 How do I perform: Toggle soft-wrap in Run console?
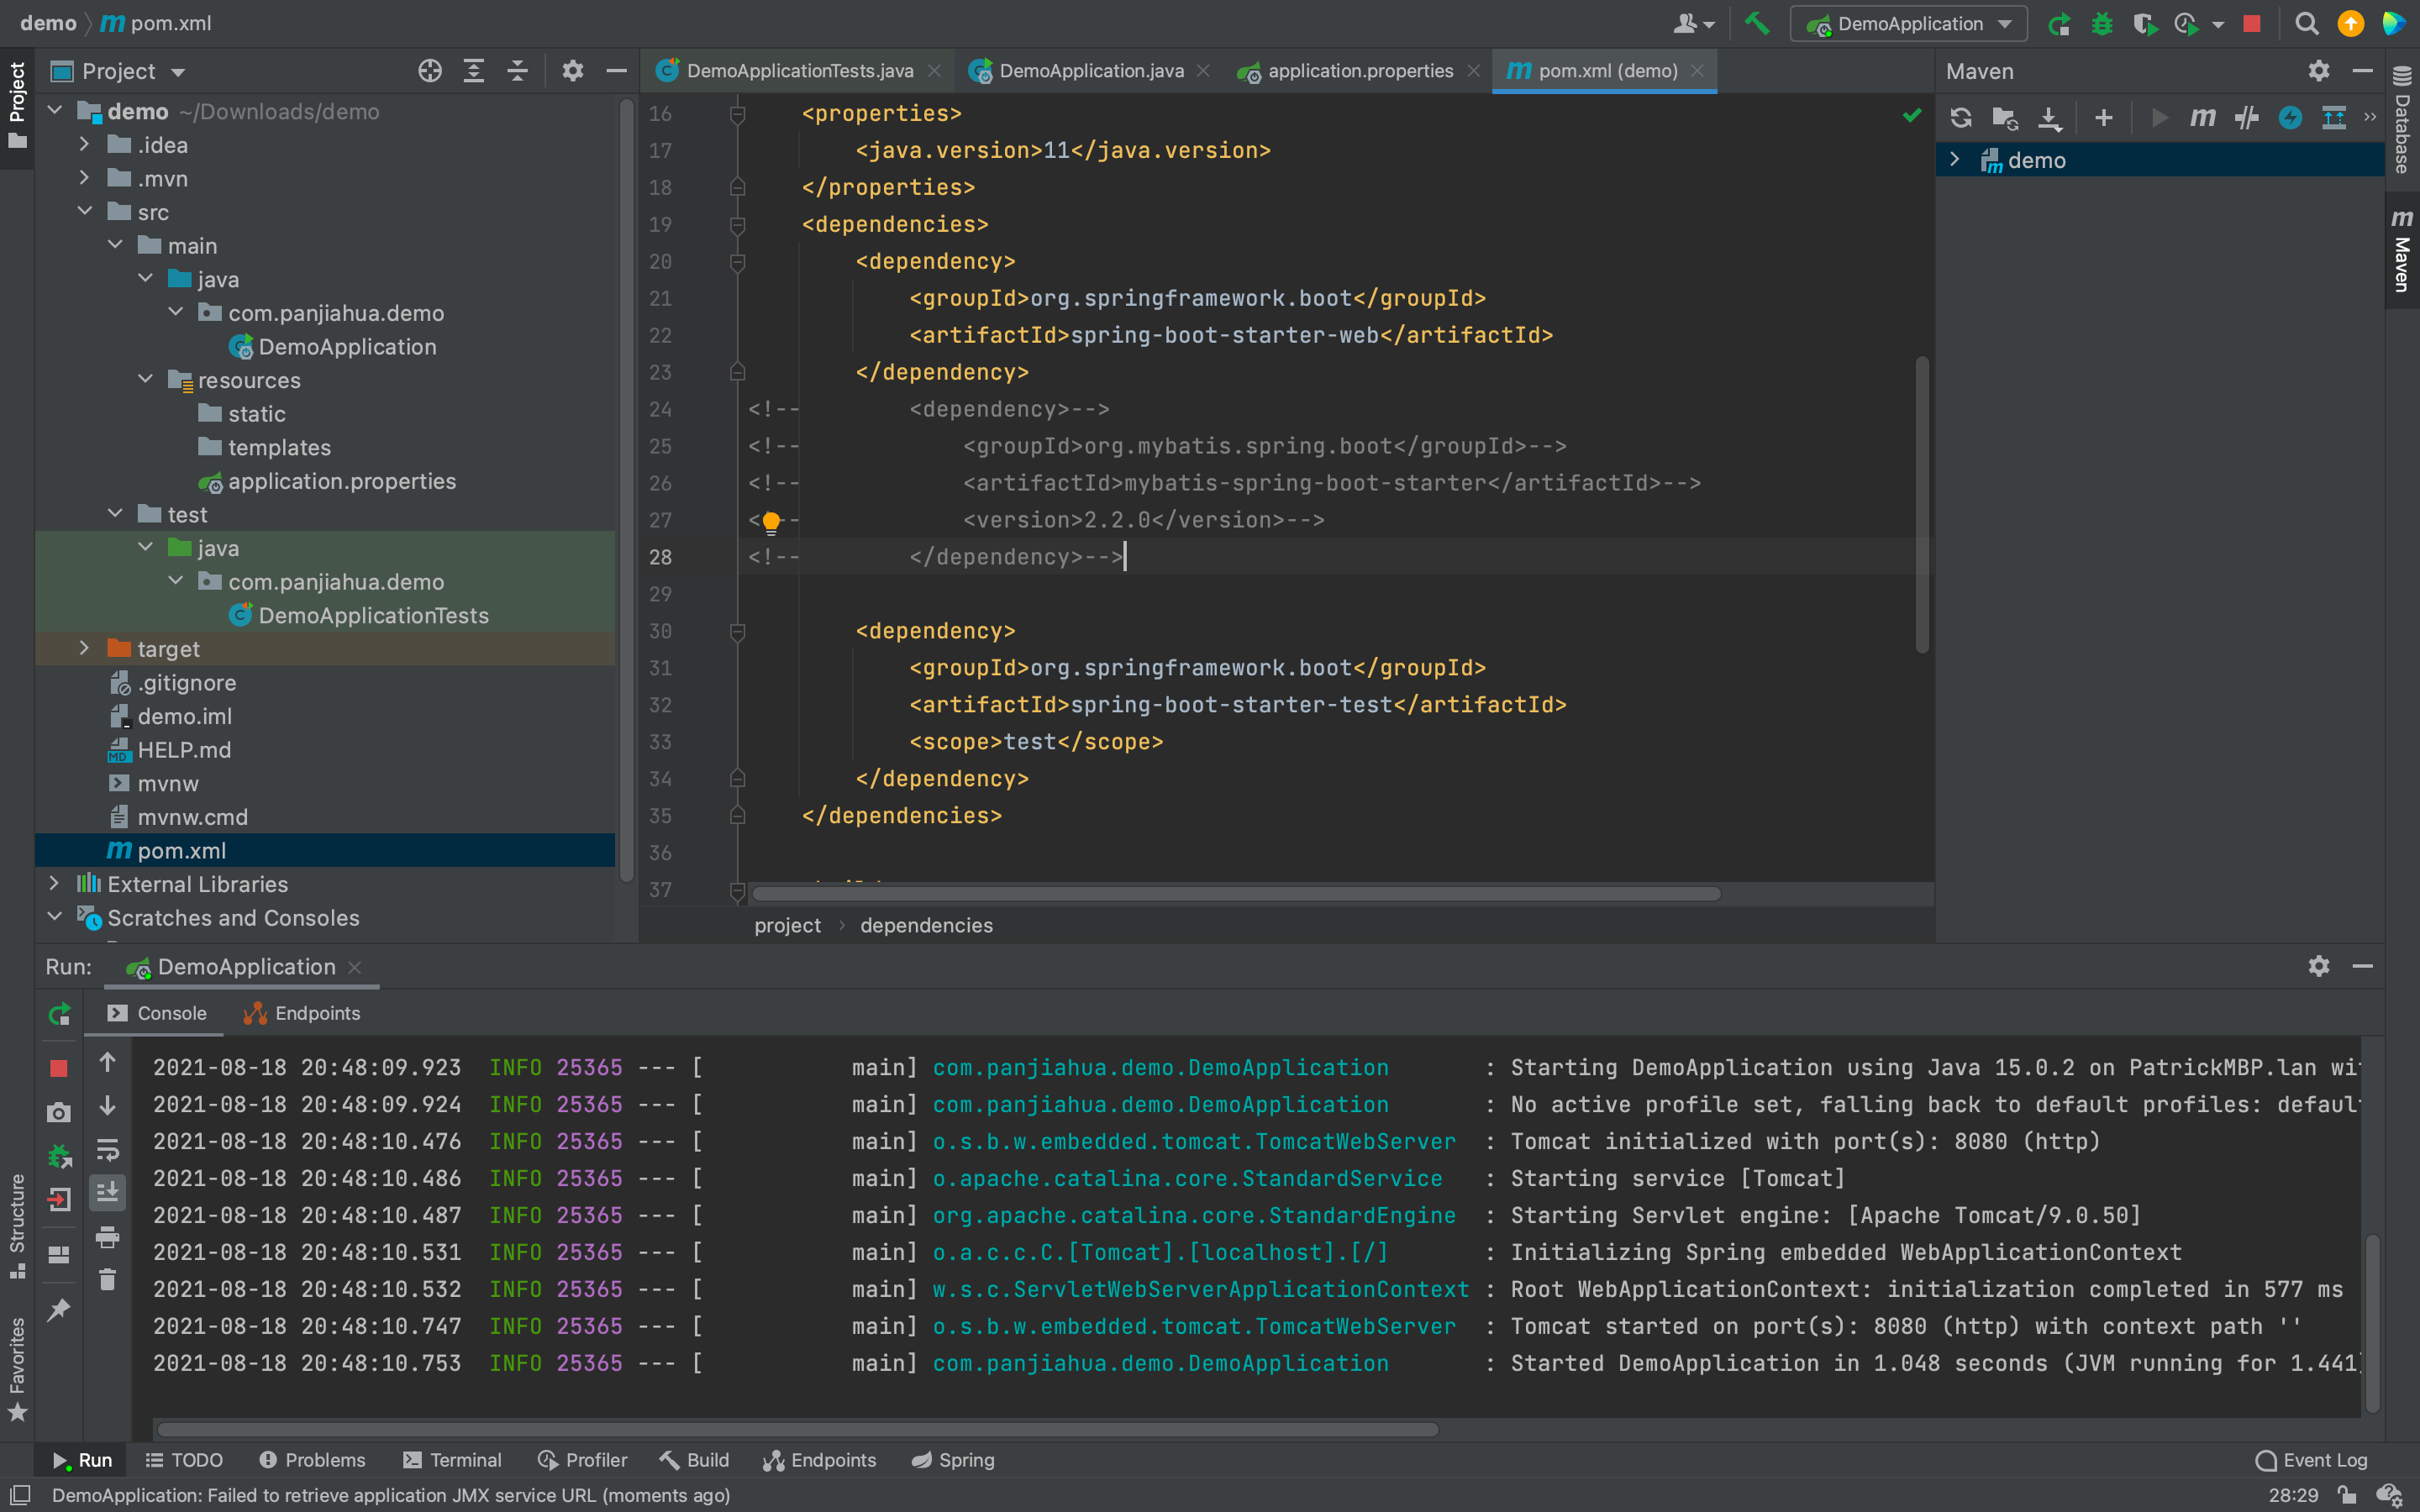(107, 1150)
